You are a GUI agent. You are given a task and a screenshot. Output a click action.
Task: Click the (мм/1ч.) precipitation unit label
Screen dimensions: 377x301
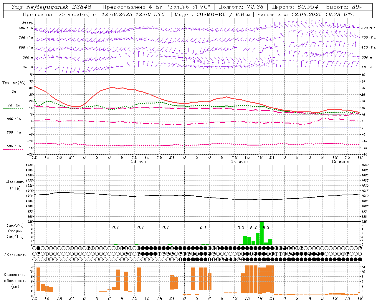15,237
